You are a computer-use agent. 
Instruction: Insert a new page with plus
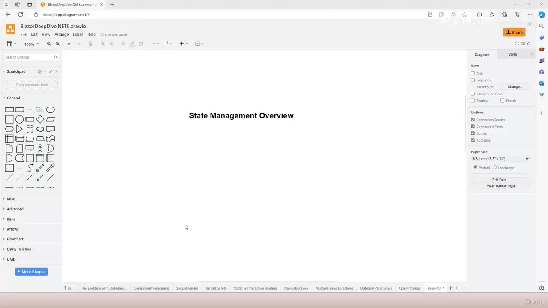click(450, 288)
